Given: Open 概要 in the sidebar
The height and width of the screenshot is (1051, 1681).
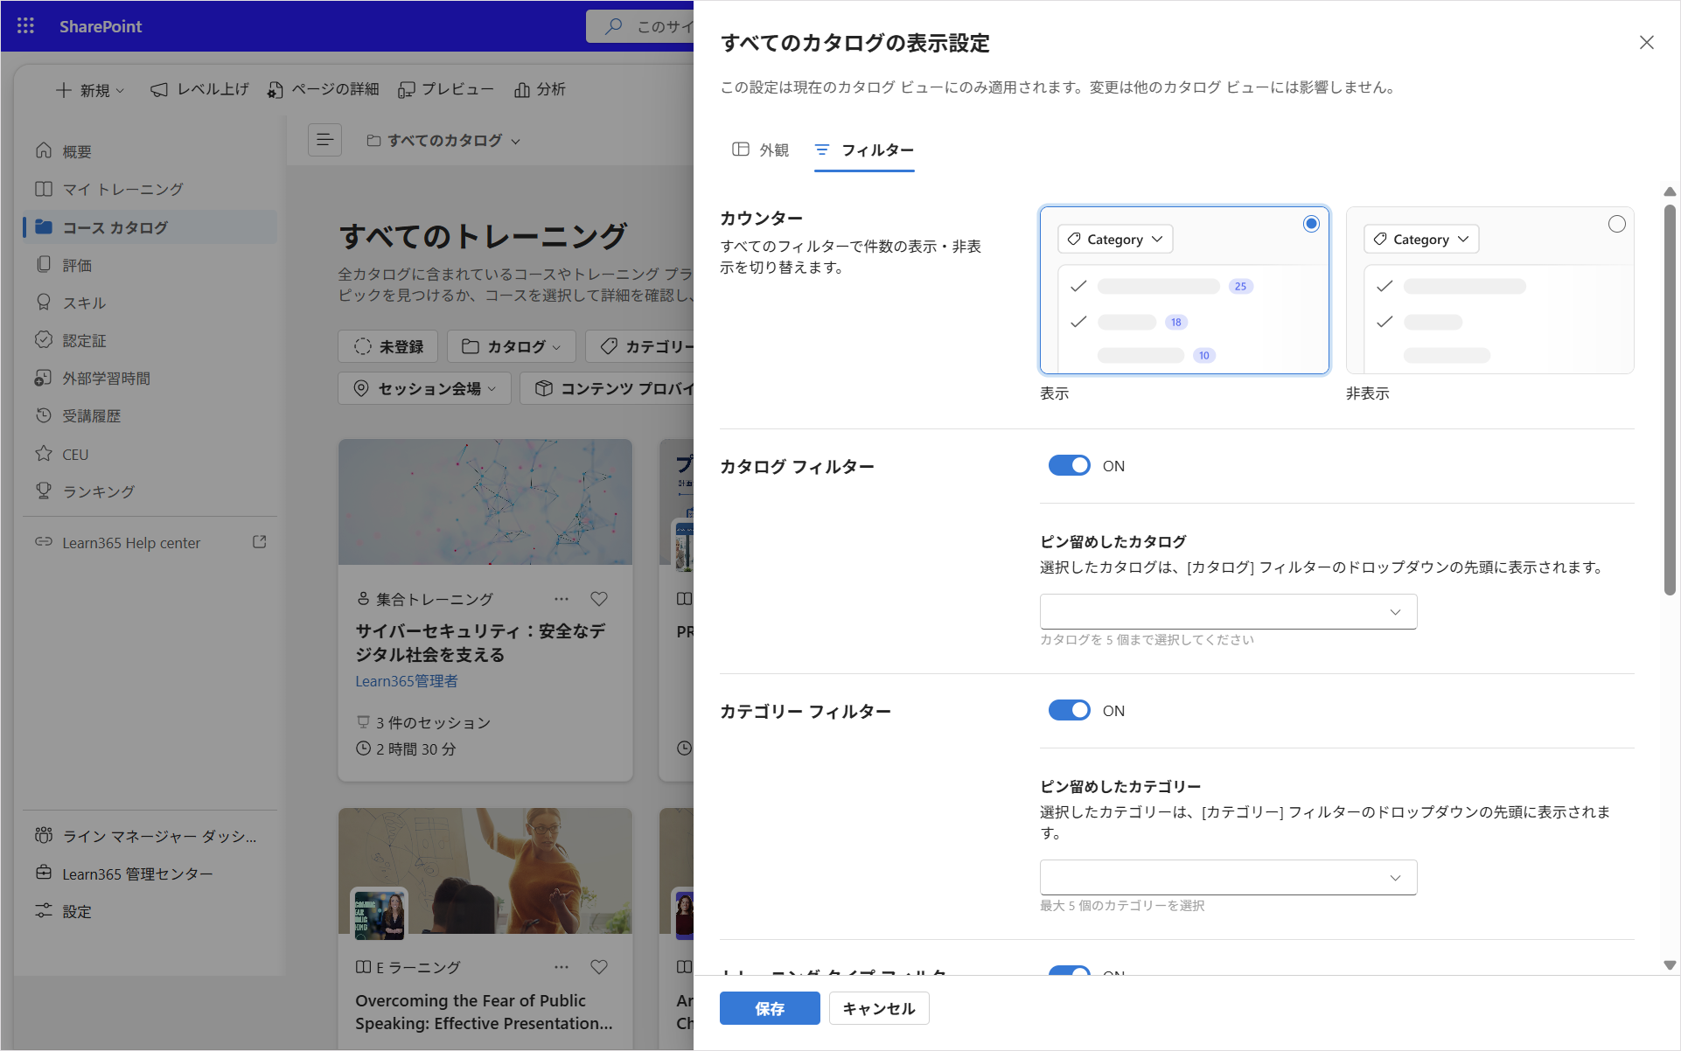Looking at the screenshot, I should point(150,151).
